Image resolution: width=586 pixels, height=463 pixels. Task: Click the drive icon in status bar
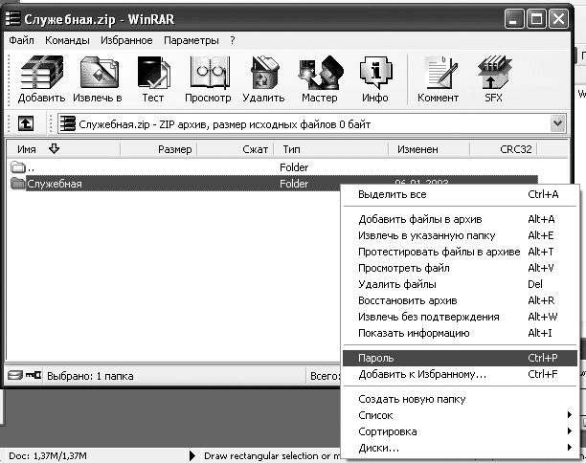(15, 374)
